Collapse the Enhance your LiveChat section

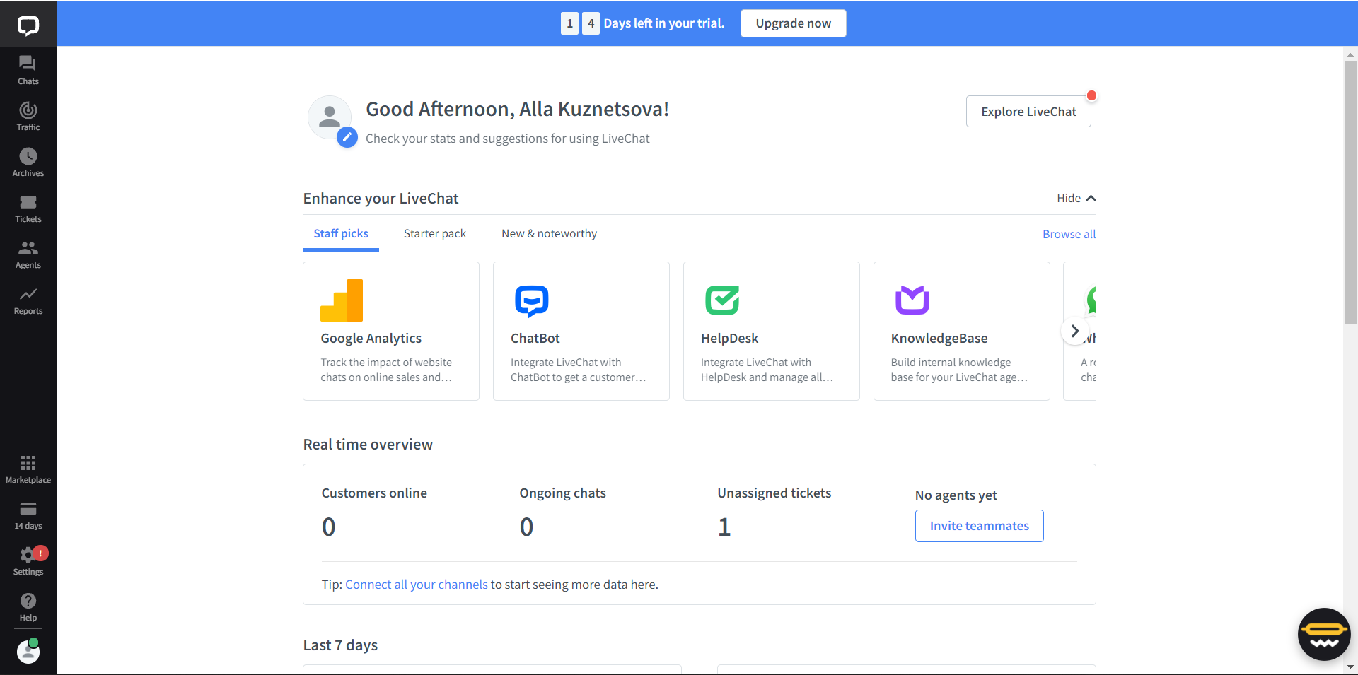[x=1076, y=199]
